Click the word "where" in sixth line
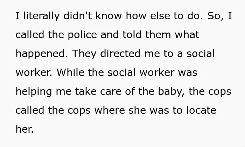Image resolution: width=245 pixels, height=147 pixels. 110,111
